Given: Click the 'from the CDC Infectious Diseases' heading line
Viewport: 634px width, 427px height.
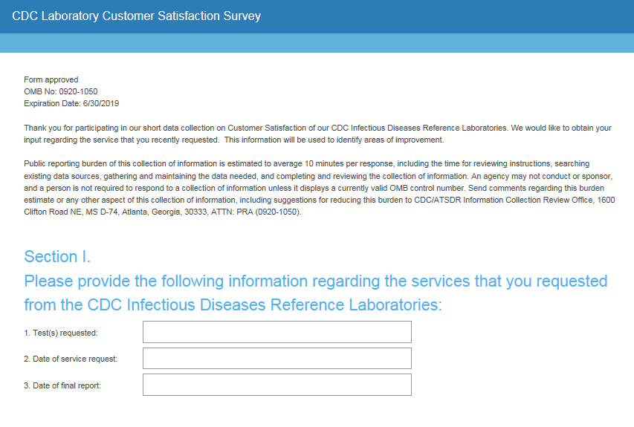Looking at the screenshot, I should tap(233, 304).
